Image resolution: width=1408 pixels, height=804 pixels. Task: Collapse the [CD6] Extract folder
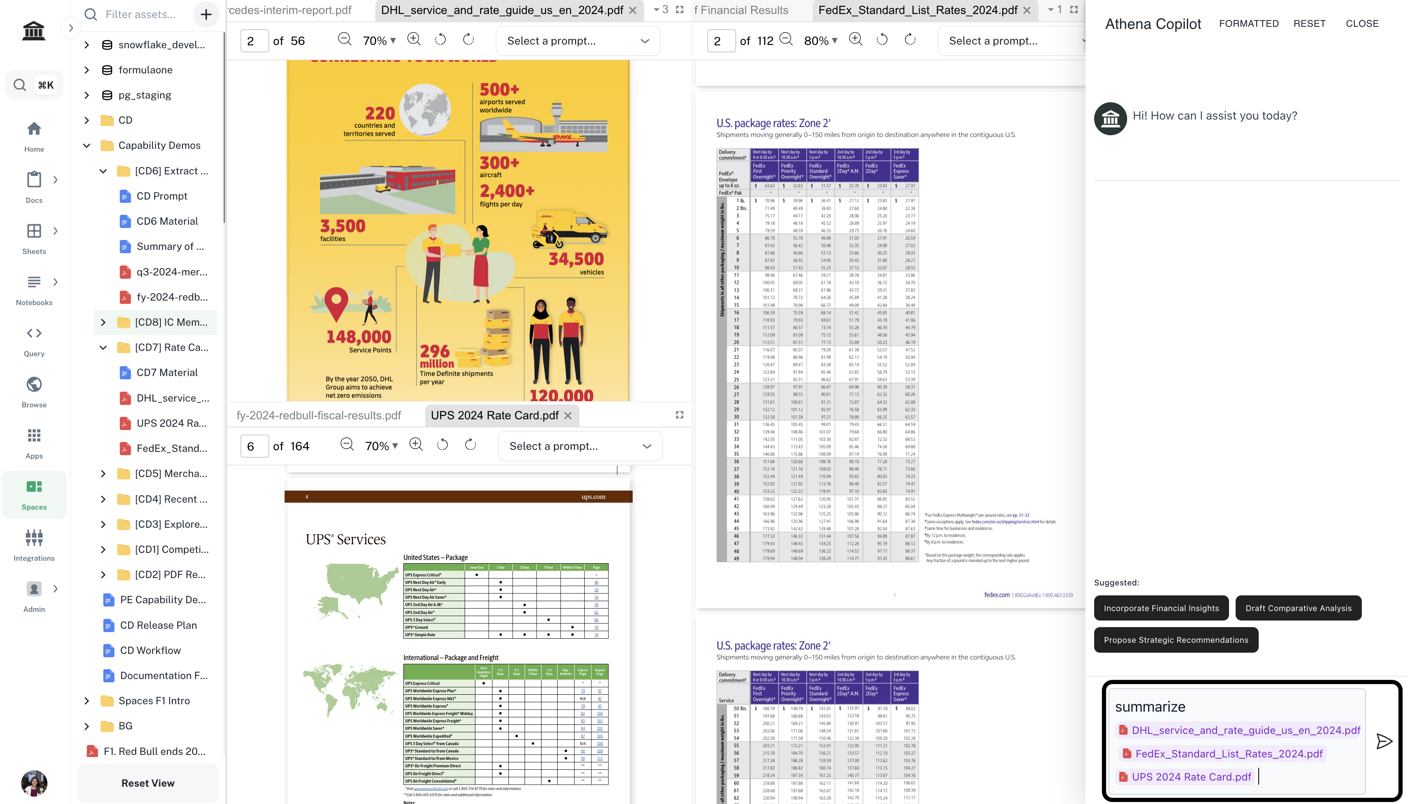point(103,171)
